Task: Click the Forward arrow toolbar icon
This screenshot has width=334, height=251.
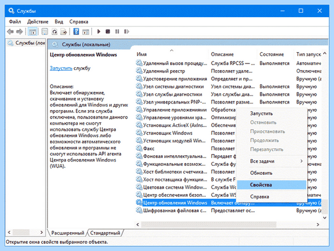Action: (19, 32)
